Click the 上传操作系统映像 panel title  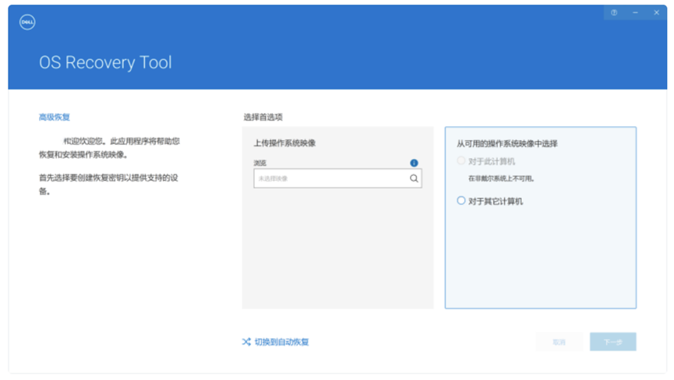(x=284, y=143)
